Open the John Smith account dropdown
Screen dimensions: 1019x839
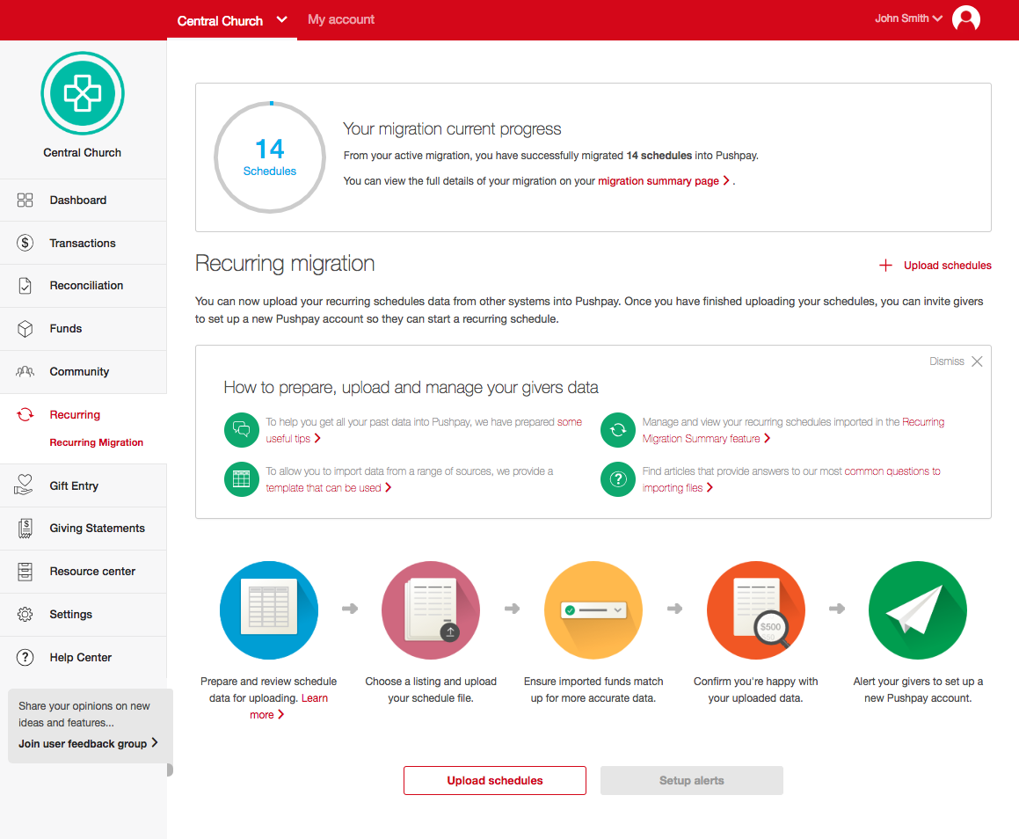[908, 17]
